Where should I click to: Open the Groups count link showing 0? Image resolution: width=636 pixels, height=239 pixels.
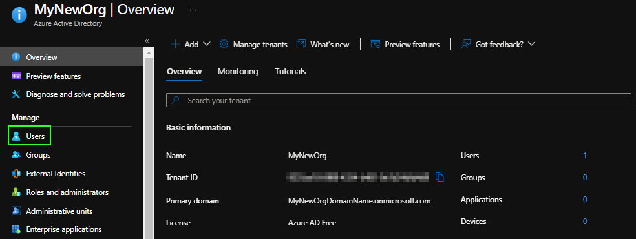585,178
